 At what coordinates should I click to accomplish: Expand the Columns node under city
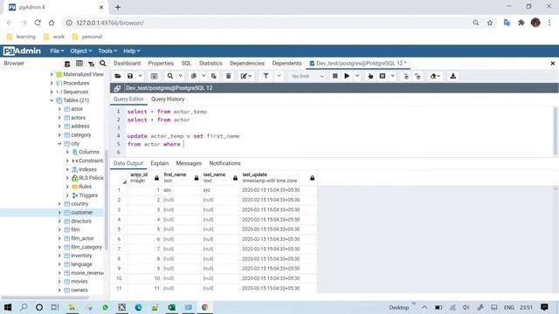[67, 153]
